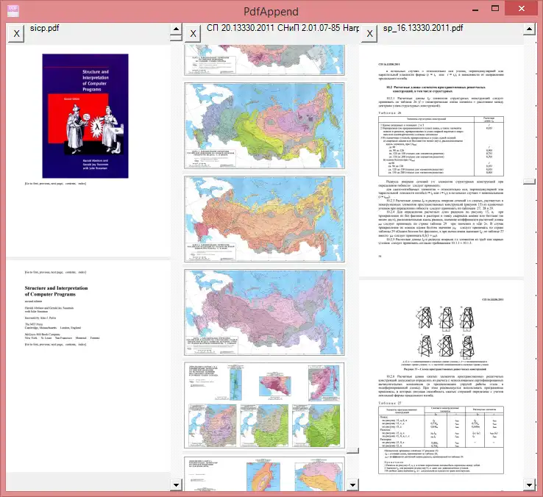Select the bottom map page with orange regions
The width and height of the screenshot is (543, 497).
click(x=265, y=473)
